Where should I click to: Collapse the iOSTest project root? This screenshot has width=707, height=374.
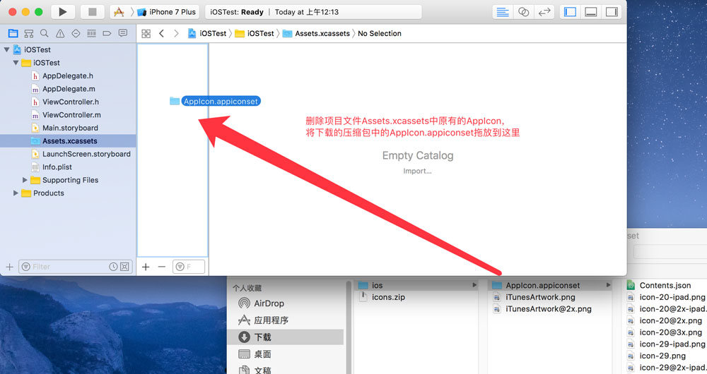7,50
